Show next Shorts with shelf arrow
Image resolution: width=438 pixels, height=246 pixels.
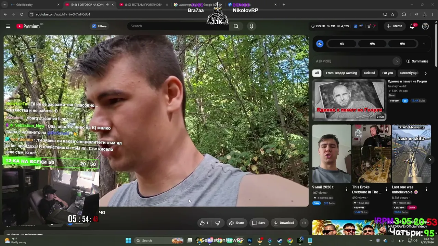pyautogui.click(x=430, y=160)
